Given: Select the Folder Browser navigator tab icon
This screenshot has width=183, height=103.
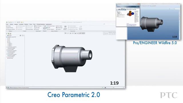Looking at the screenshot, I should (9, 34).
